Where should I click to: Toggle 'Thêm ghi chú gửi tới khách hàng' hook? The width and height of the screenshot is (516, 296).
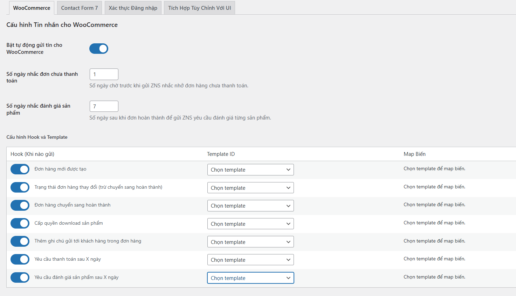click(20, 241)
